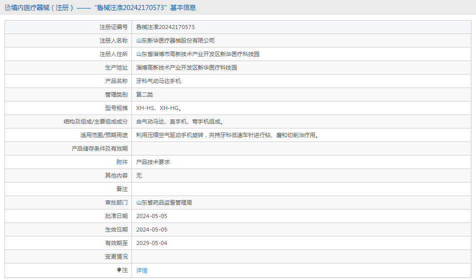Click the 注册证编号 label cell
This screenshot has width=476, height=280.
[x=68, y=27]
